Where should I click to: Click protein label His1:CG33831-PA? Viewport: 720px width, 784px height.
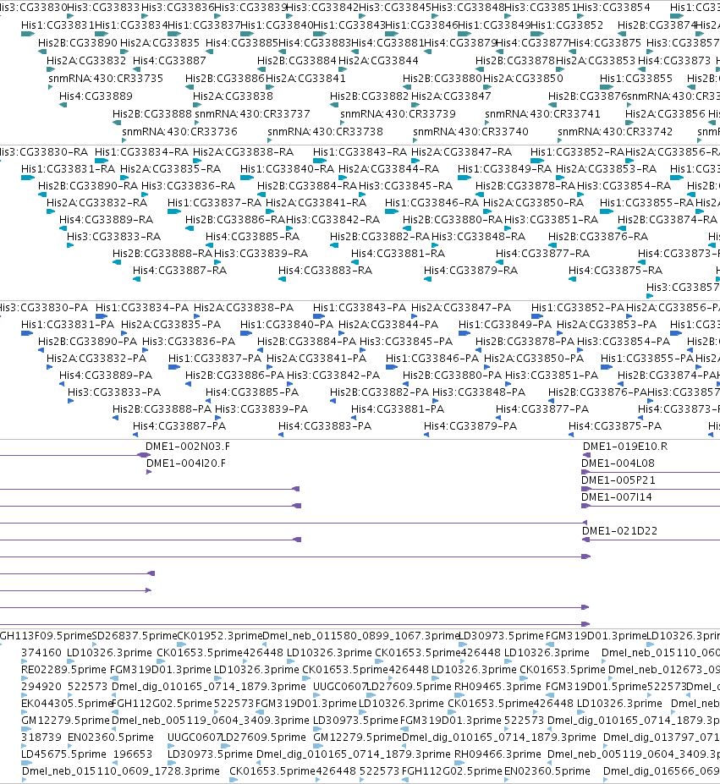tap(68, 325)
